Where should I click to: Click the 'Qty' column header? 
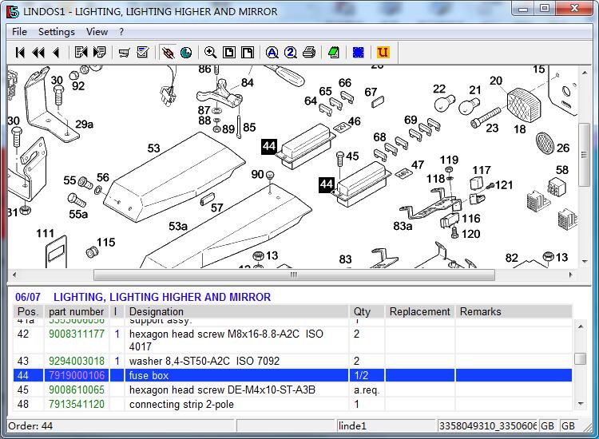367,311
